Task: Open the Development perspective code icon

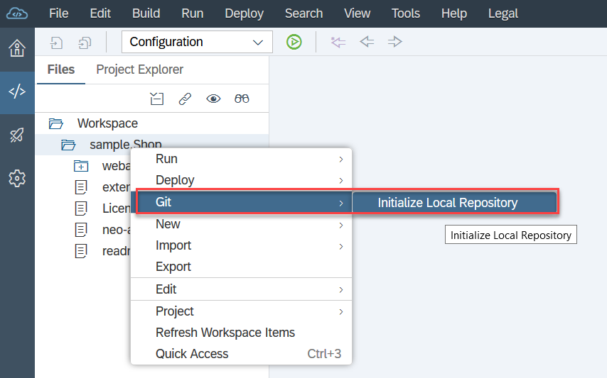Action: pyautogui.click(x=17, y=91)
